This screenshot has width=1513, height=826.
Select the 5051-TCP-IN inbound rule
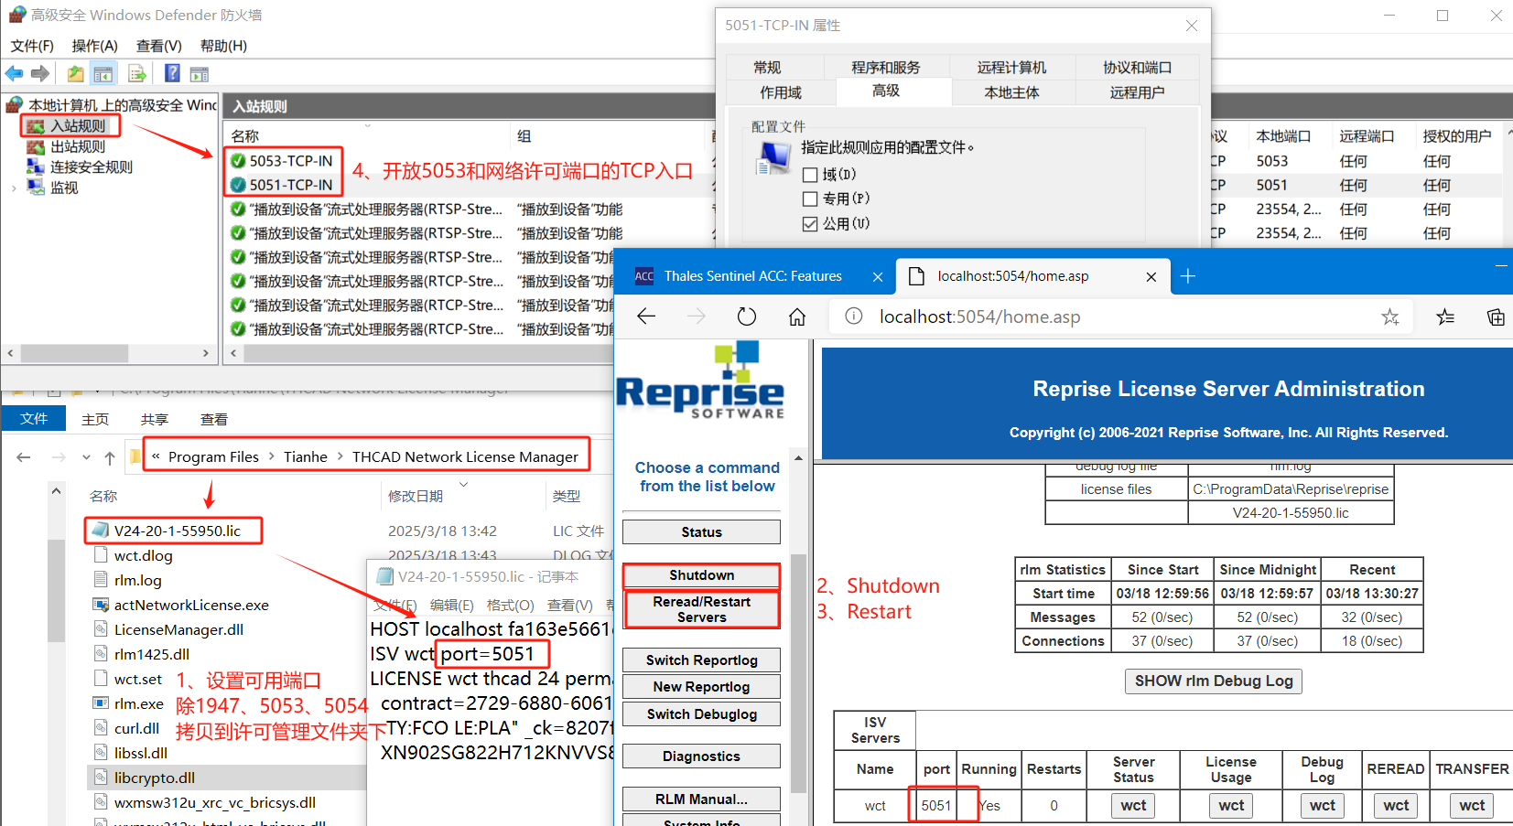290,185
